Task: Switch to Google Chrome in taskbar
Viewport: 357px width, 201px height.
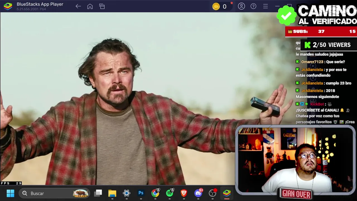Action: pyautogui.click(x=155, y=193)
